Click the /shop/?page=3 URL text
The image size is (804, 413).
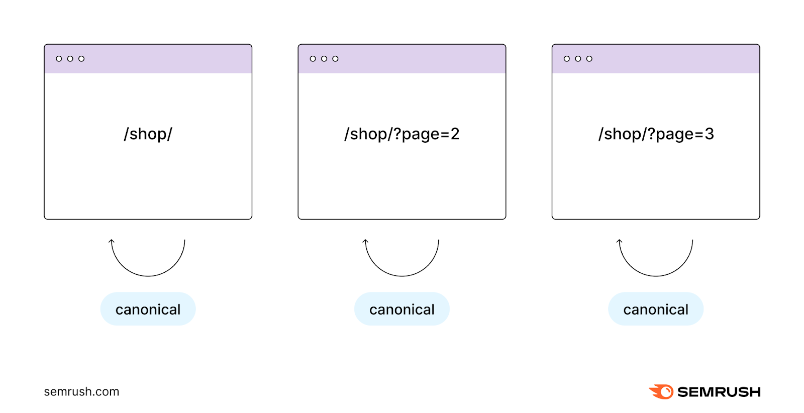tap(656, 134)
